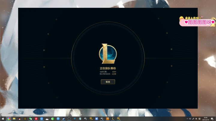Open WeChat from the taskbar
The height and width of the screenshot is (121, 216).
pos(31,119)
